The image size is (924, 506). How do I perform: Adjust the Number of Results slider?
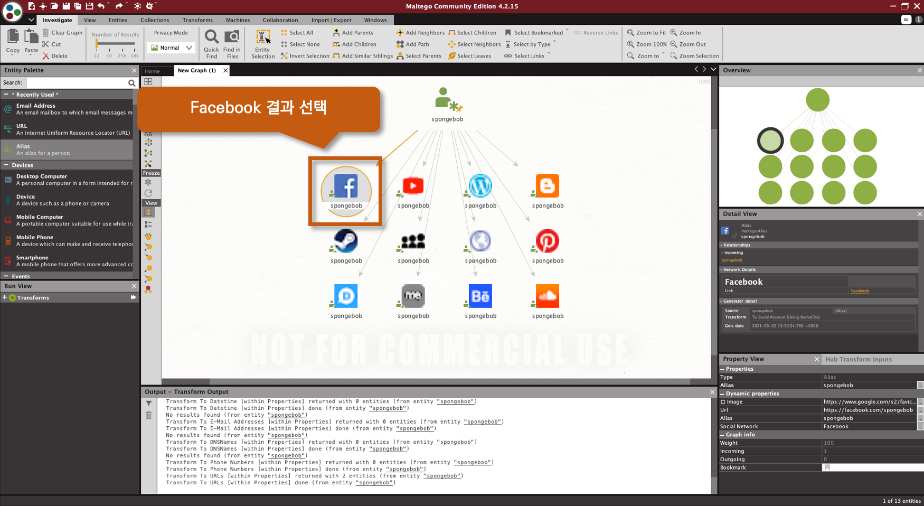click(x=115, y=44)
